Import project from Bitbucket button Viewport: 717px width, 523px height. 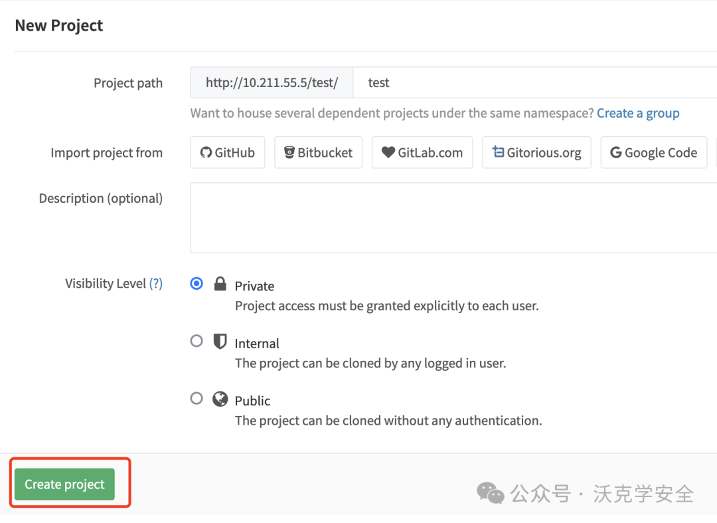coord(318,152)
